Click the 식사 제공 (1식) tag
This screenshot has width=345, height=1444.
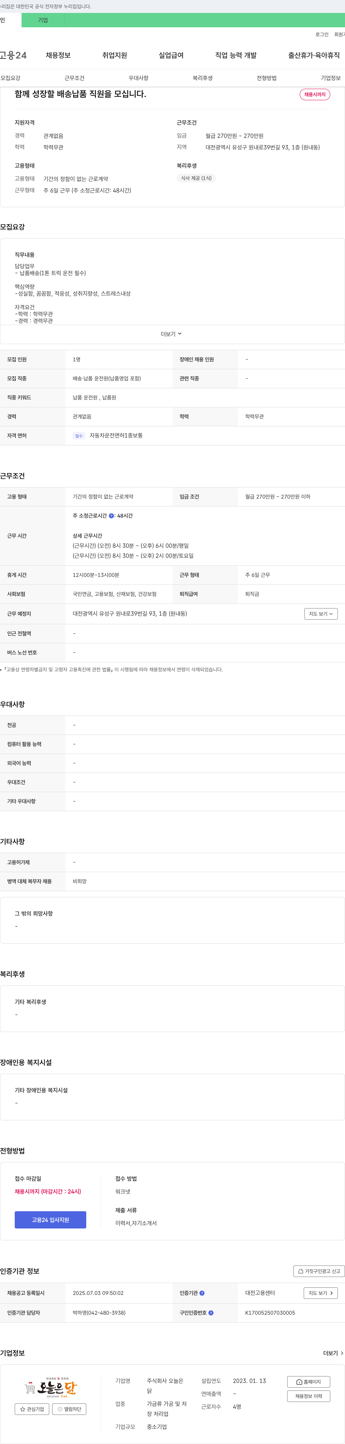pyautogui.click(x=196, y=178)
